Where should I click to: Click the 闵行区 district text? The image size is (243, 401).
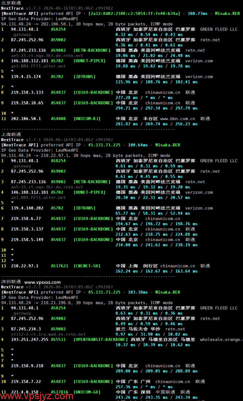pyautogui.click(x=150, y=266)
